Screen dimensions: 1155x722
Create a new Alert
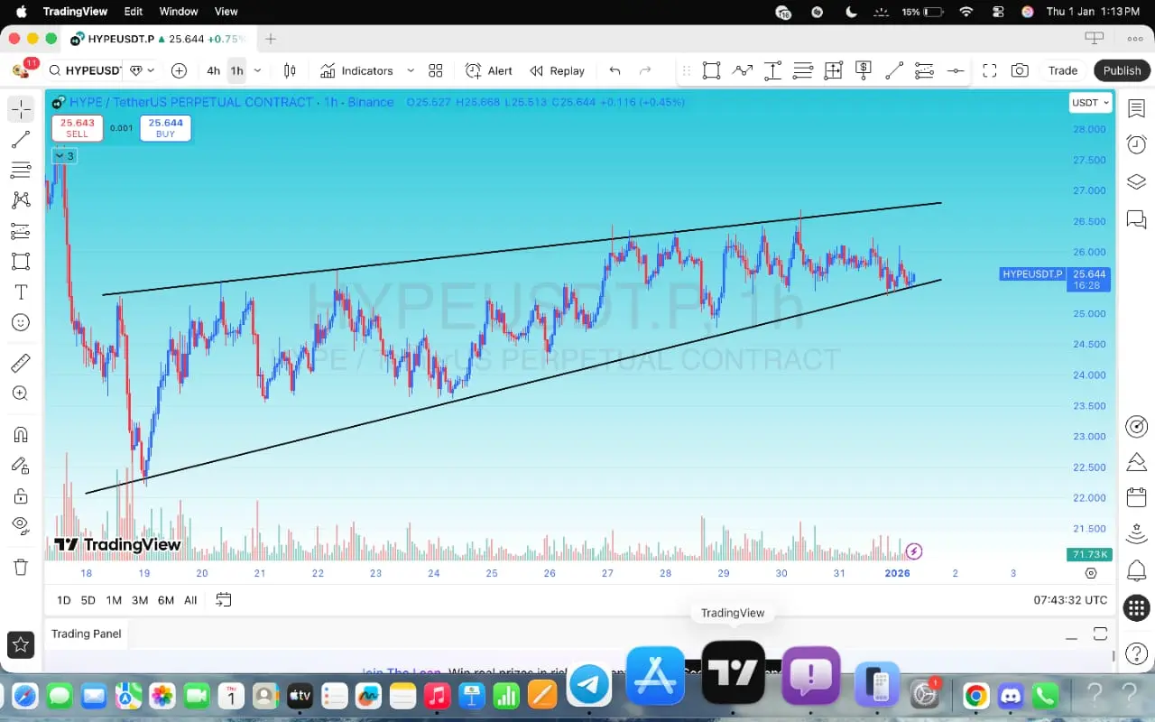click(x=489, y=70)
